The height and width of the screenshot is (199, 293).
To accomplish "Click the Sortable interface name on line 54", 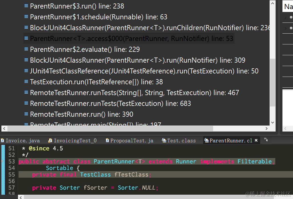I will 60,168.
